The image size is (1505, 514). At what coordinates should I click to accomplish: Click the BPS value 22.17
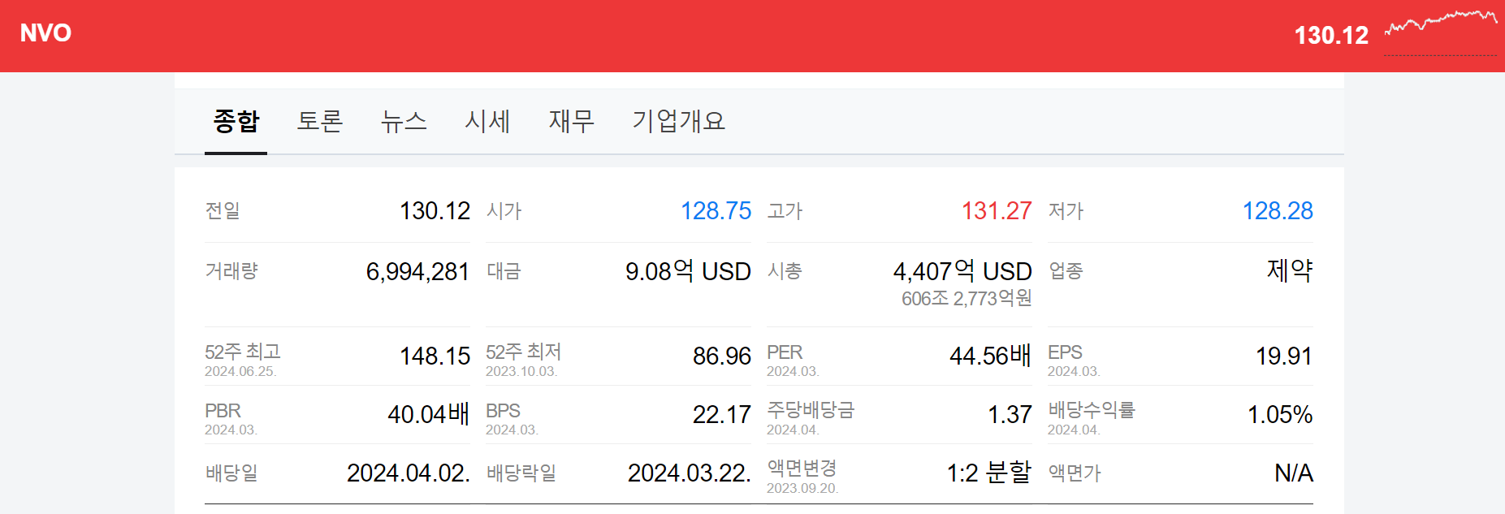[722, 414]
